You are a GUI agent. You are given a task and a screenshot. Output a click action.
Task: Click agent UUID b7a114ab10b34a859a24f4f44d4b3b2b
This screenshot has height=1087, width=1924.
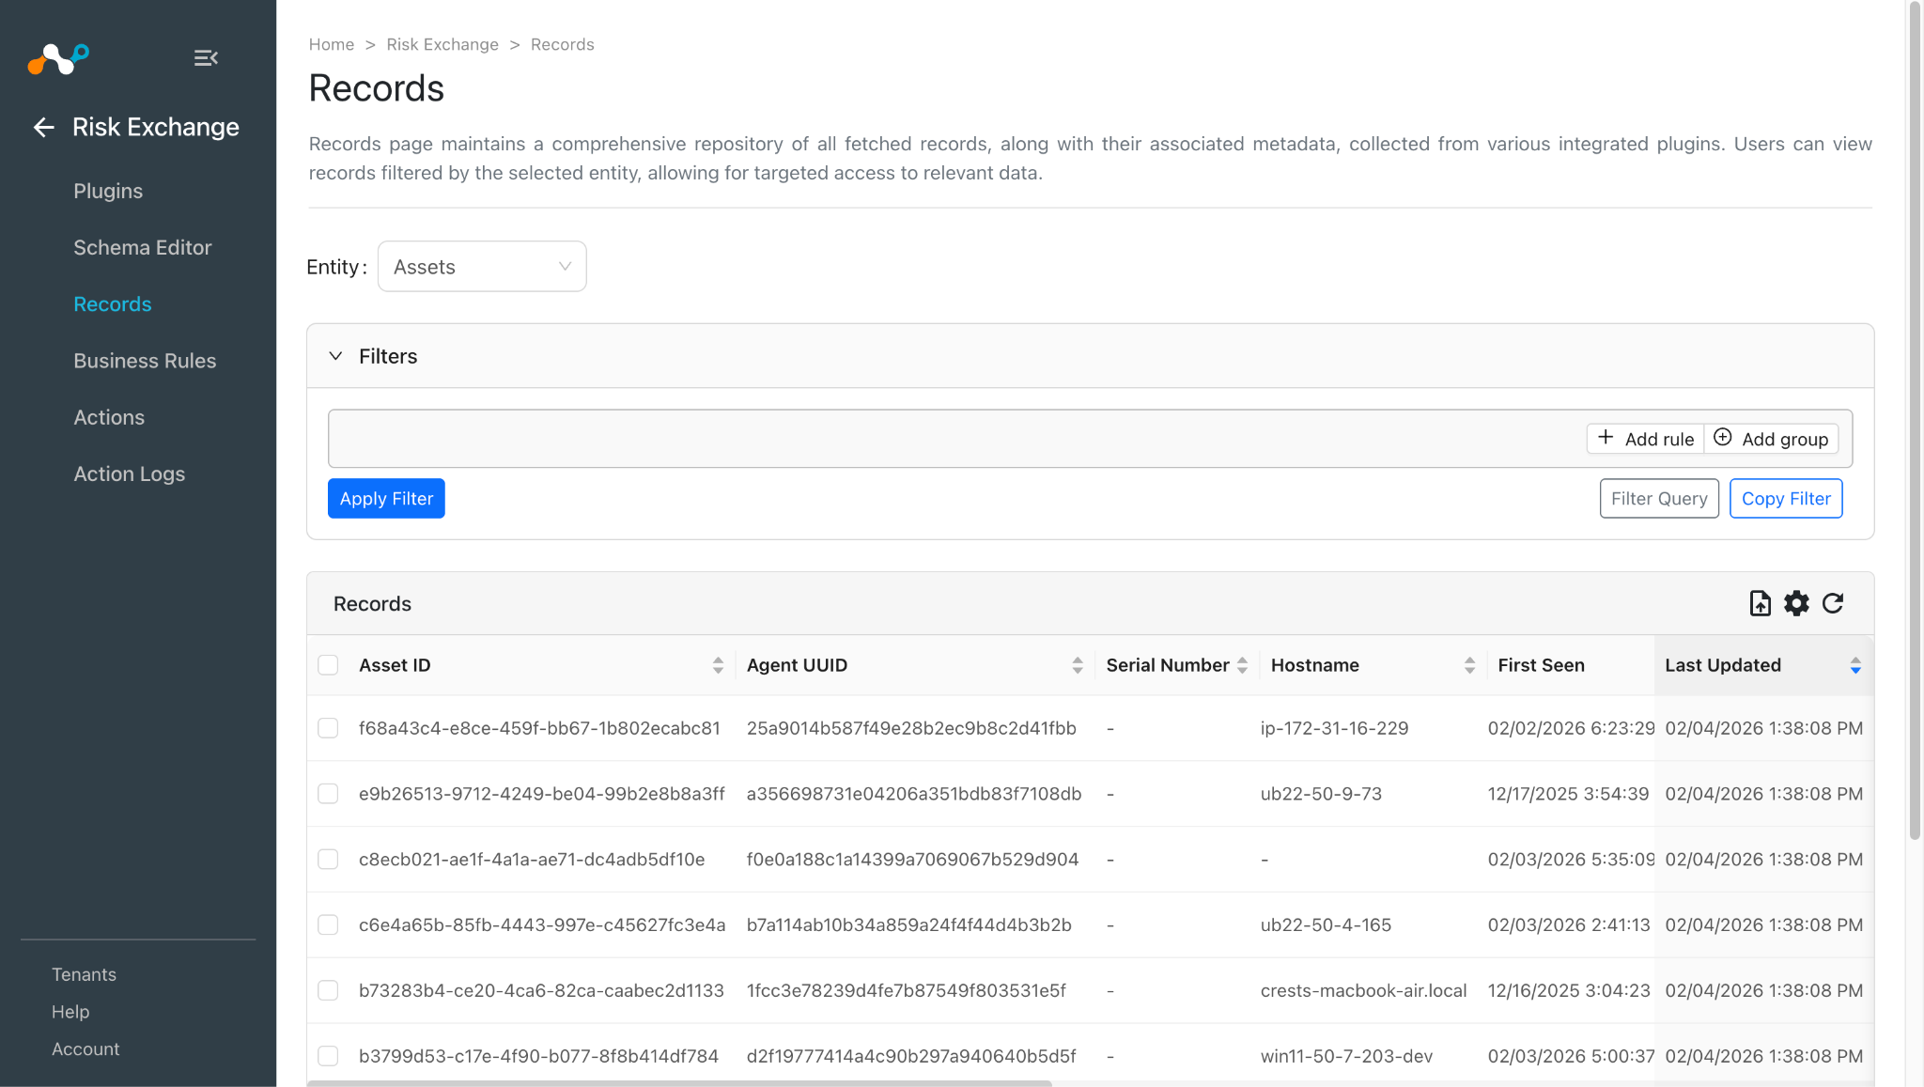[908, 925]
